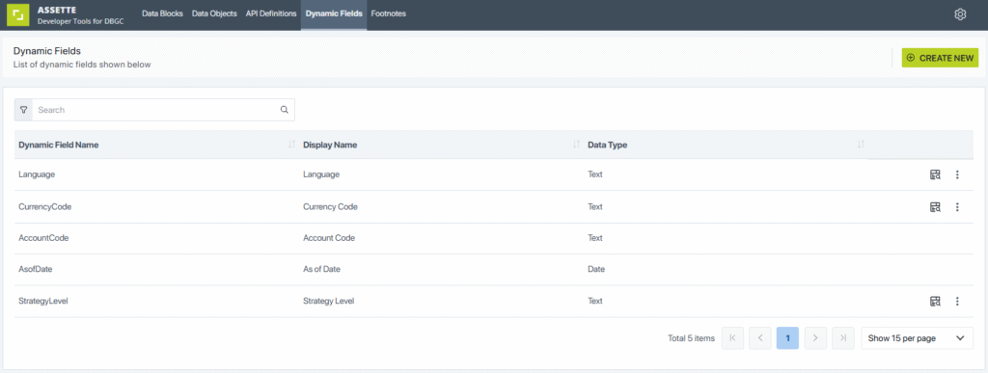Open more options for Language row

point(957,174)
